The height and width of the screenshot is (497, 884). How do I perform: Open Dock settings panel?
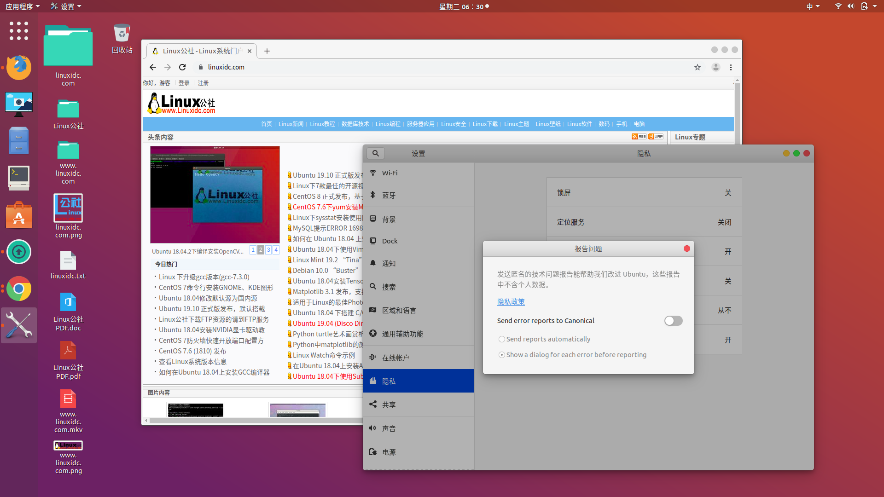click(418, 241)
